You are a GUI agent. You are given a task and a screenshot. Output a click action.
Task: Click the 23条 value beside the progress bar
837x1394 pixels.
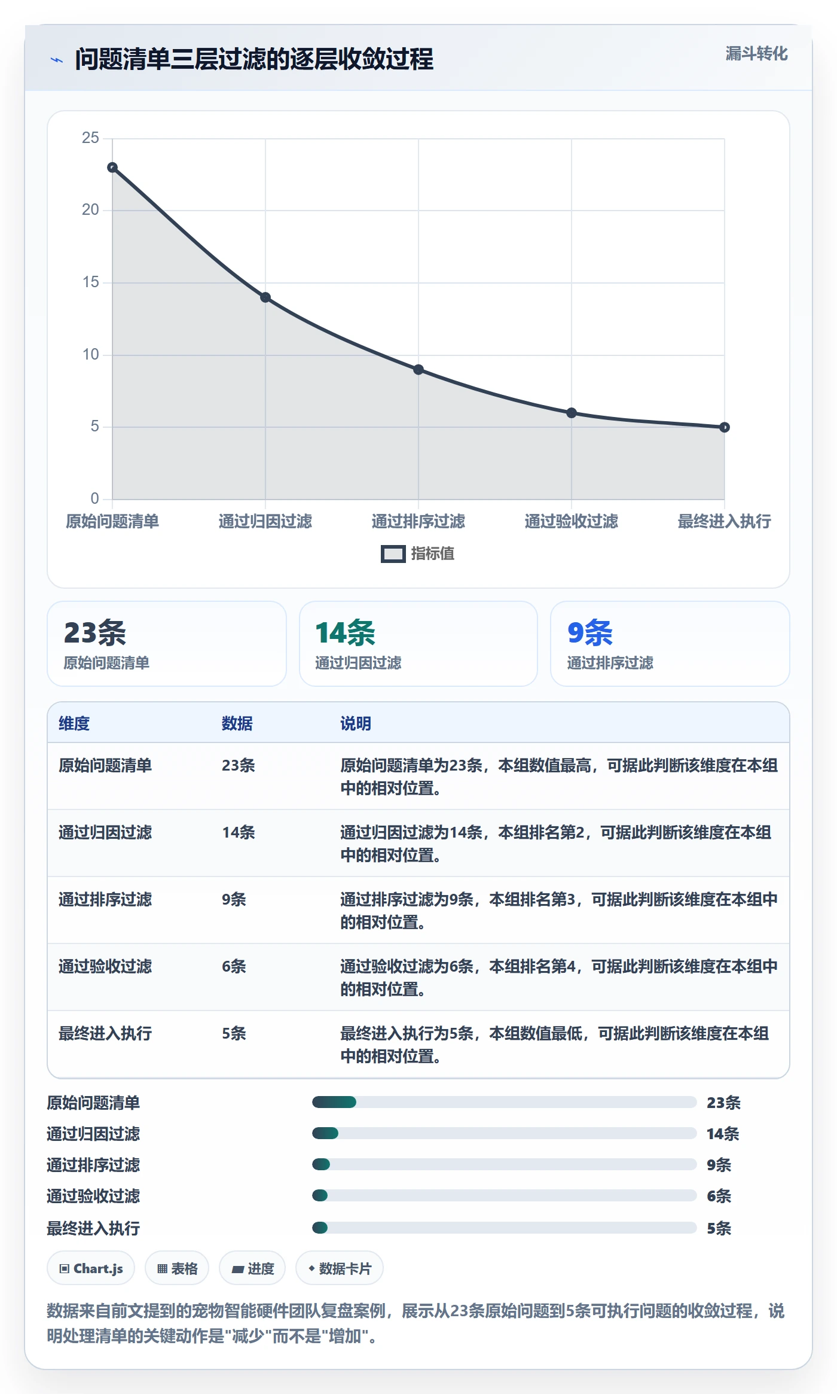click(x=723, y=1103)
